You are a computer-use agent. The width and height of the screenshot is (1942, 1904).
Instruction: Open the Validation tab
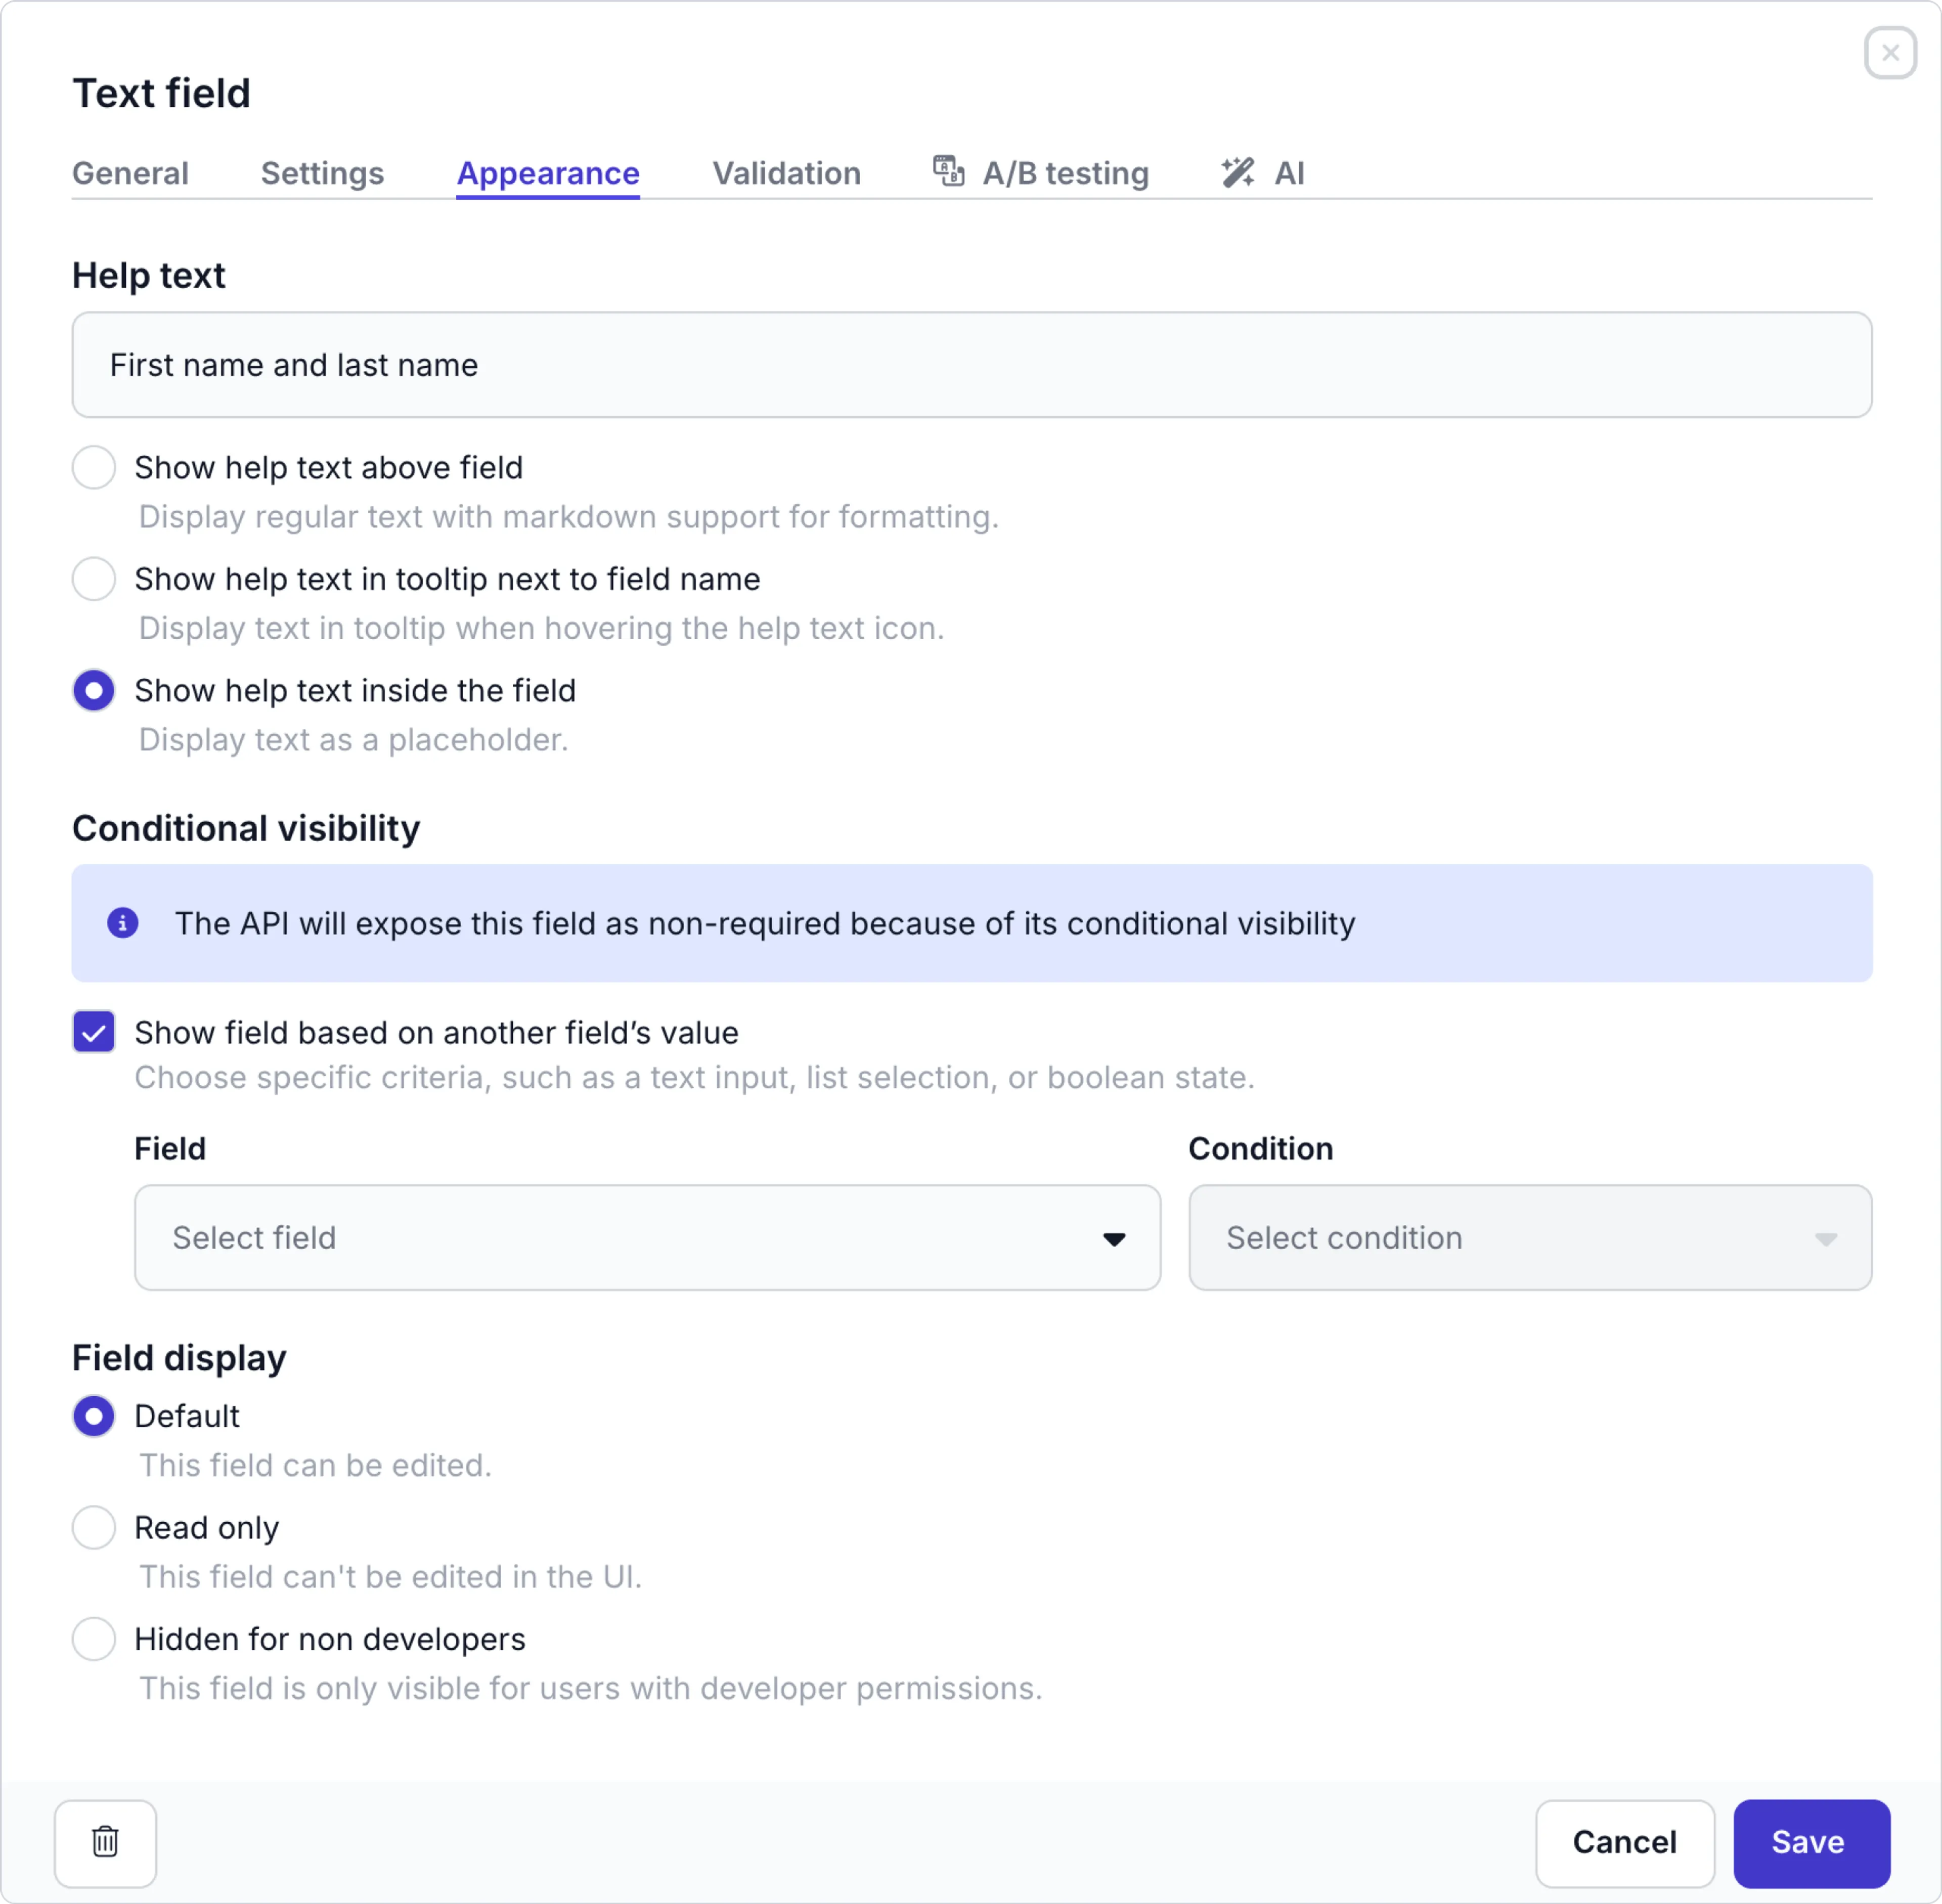786,173
